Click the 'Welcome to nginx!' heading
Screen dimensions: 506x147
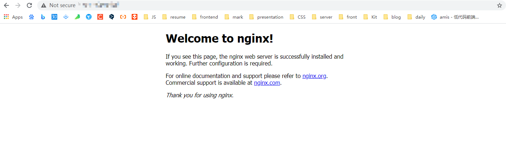219,38
